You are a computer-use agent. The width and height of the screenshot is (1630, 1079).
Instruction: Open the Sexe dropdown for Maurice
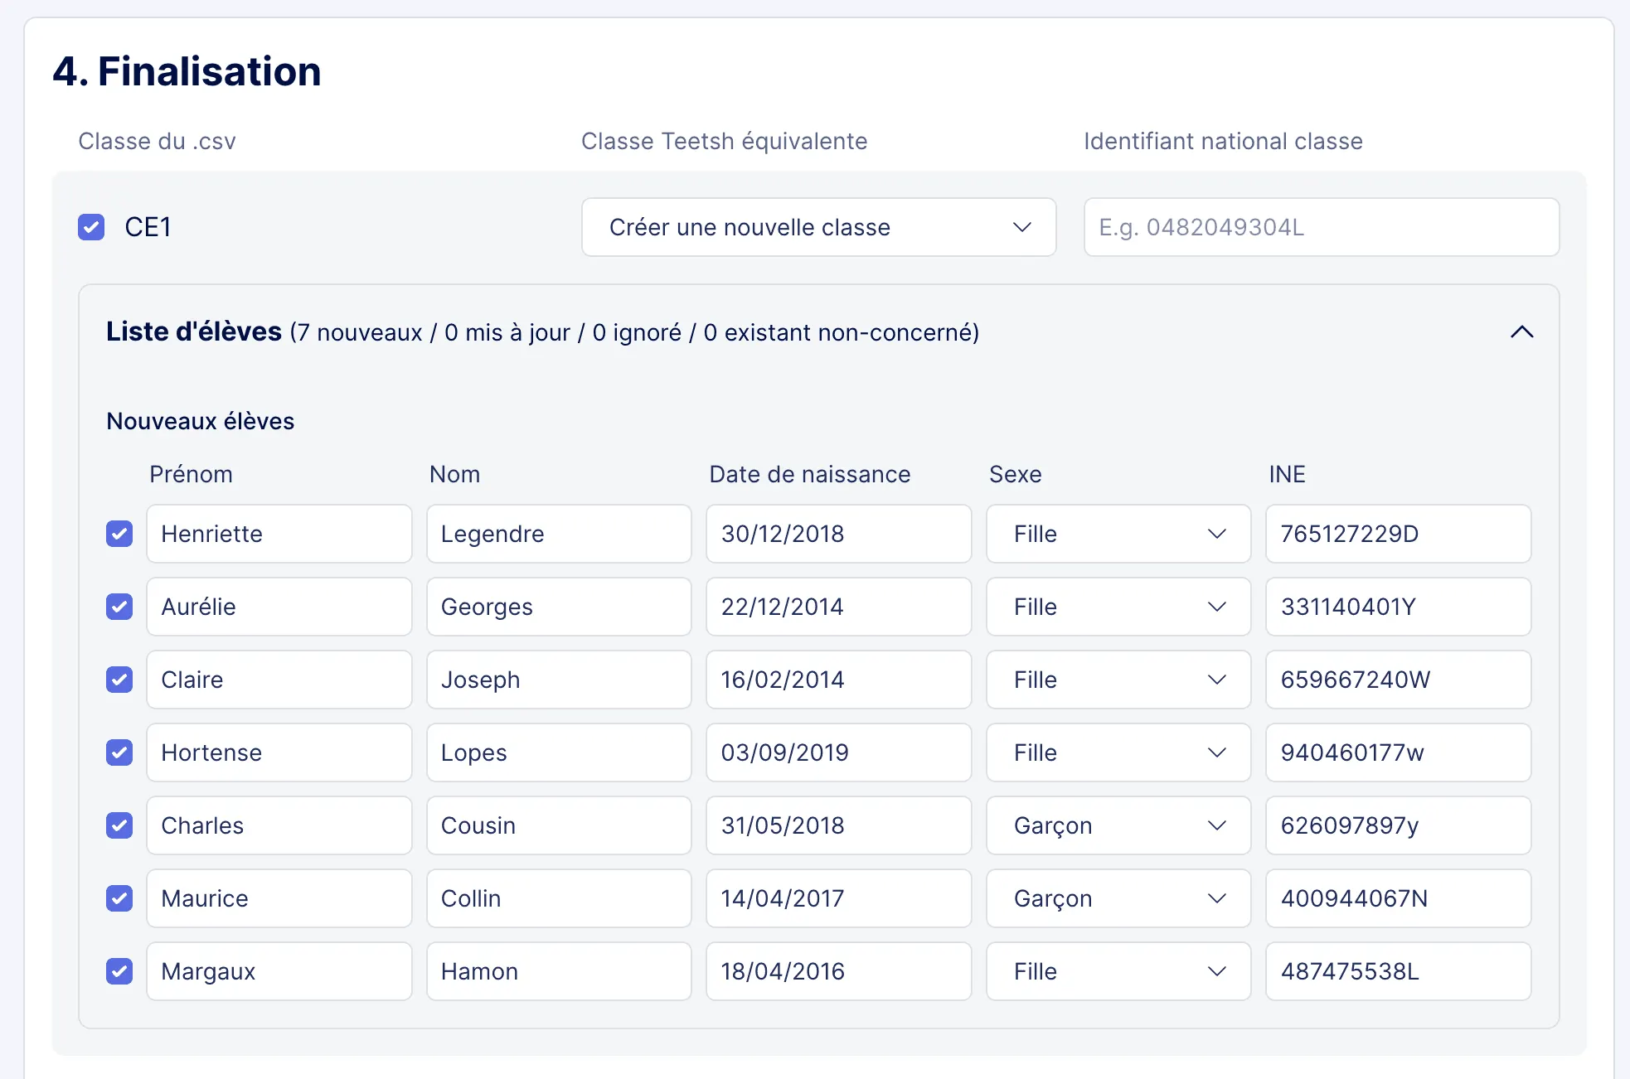(x=1118, y=898)
